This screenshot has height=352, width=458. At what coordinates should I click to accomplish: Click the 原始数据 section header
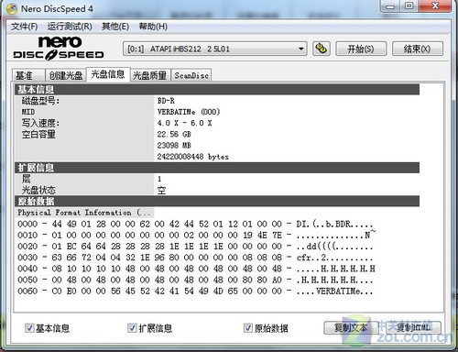pyautogui.click(x=217, y=202)
